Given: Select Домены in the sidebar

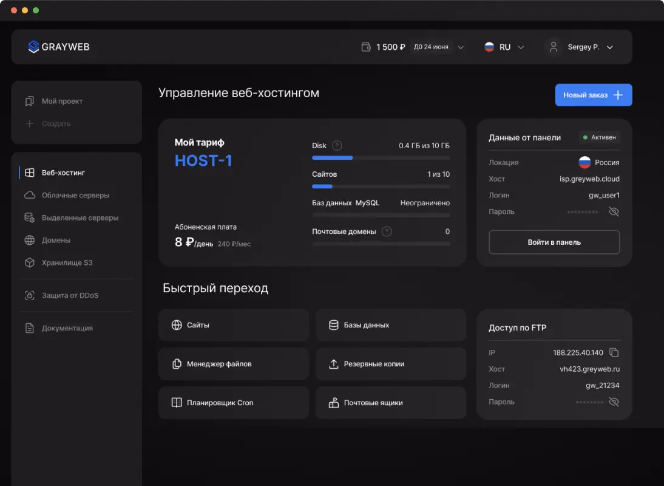Looking at the screenshot, I should point(76,240).
